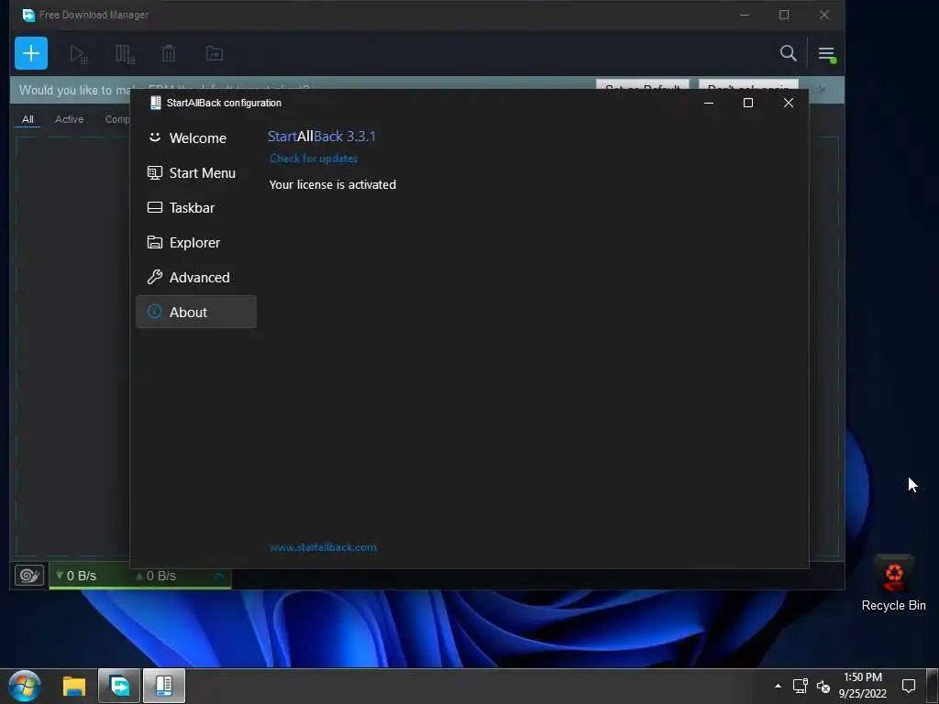Select the Taskbar settings section
This screenshot has width=939, height=704.
pos(196,208)
